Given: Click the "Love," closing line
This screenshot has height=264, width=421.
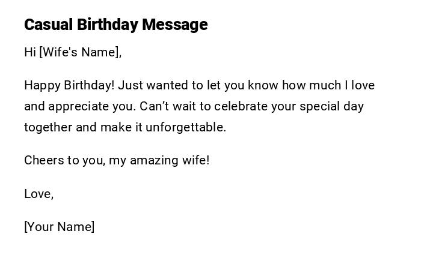Looking at the screenshot, I should 39,194.
